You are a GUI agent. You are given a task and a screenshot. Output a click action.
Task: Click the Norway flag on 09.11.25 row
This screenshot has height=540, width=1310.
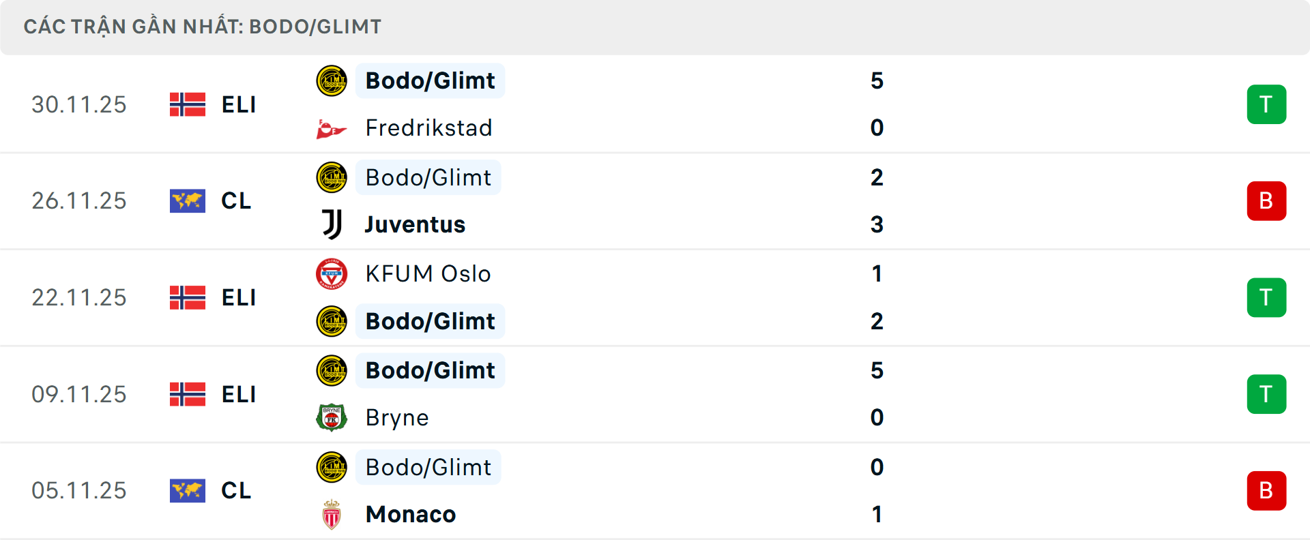coord(188,394)
